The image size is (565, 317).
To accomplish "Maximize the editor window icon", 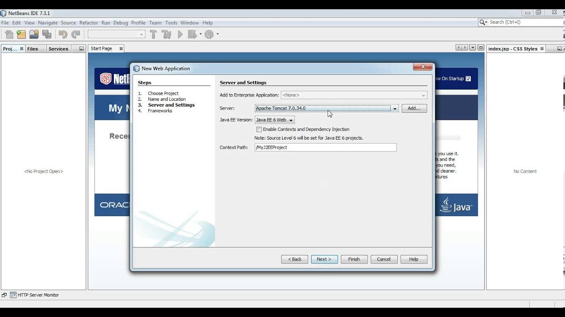I will click(481, 48).
